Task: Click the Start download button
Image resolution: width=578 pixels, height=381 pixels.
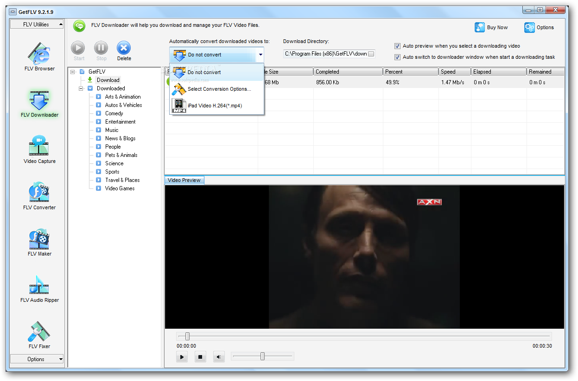Action: pyautogui.click(x=79, y=51)
